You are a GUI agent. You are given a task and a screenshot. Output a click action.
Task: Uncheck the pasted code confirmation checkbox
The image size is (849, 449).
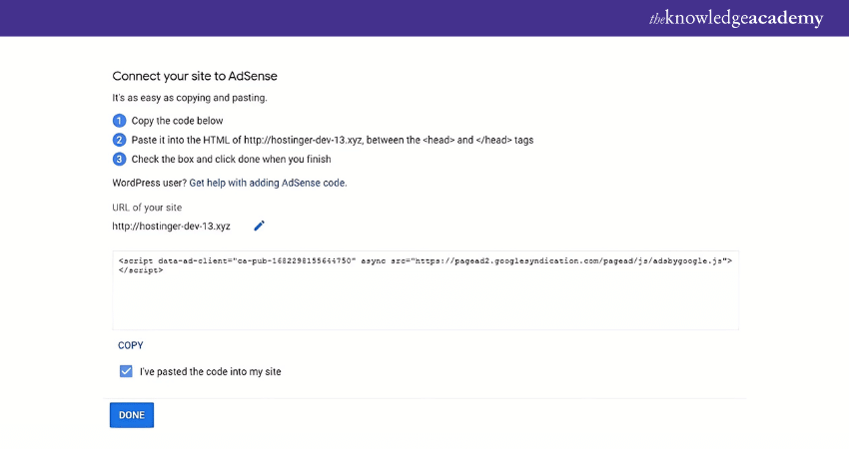coord(126,371)
